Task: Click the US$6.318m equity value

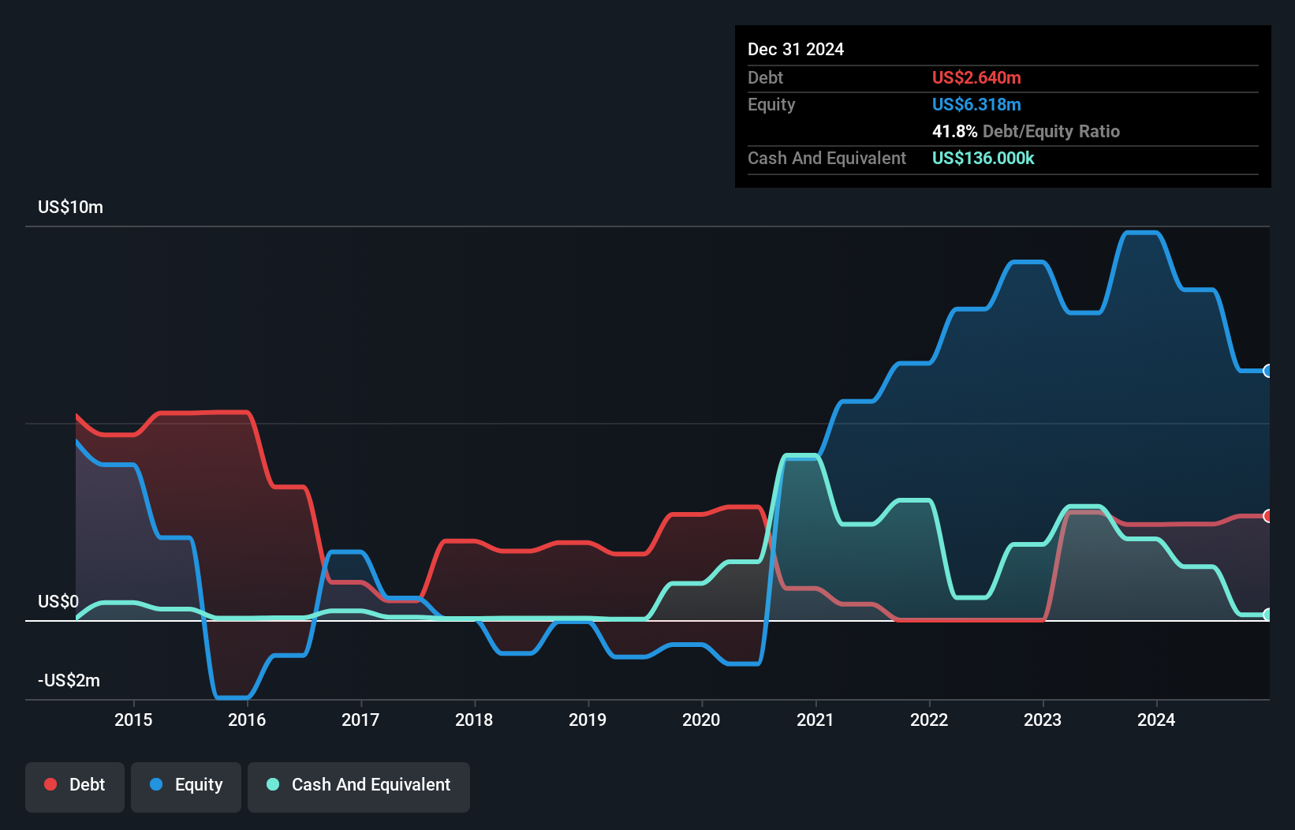Action: [x=976, y=105]
